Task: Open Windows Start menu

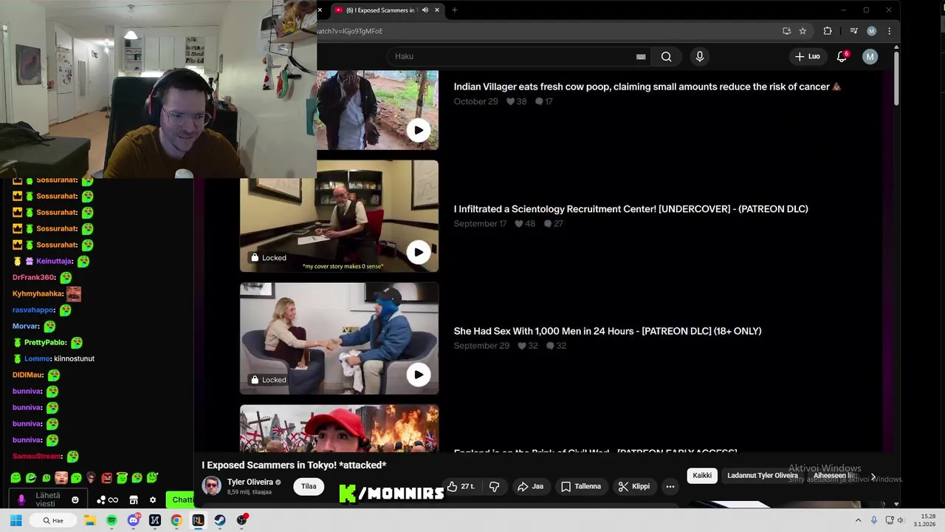Action: coord(16,520)
